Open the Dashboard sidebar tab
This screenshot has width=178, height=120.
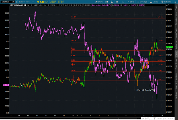(x=176, y=76)
